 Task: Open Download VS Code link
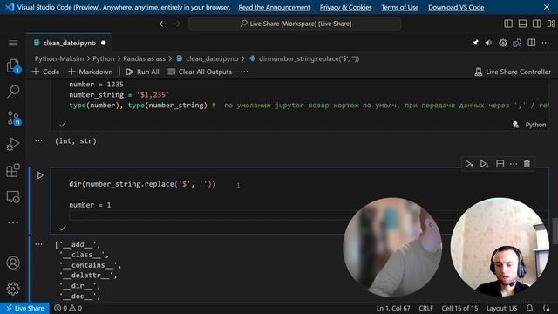click(456, 8)
